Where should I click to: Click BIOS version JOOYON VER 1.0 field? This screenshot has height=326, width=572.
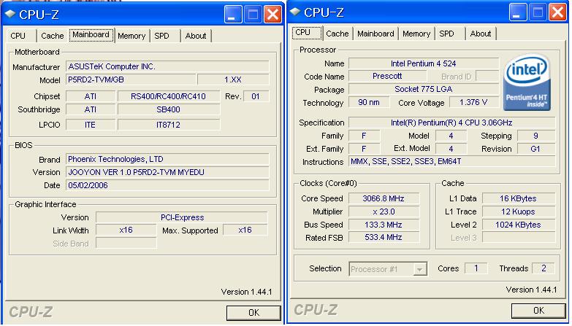pos(167,172)
